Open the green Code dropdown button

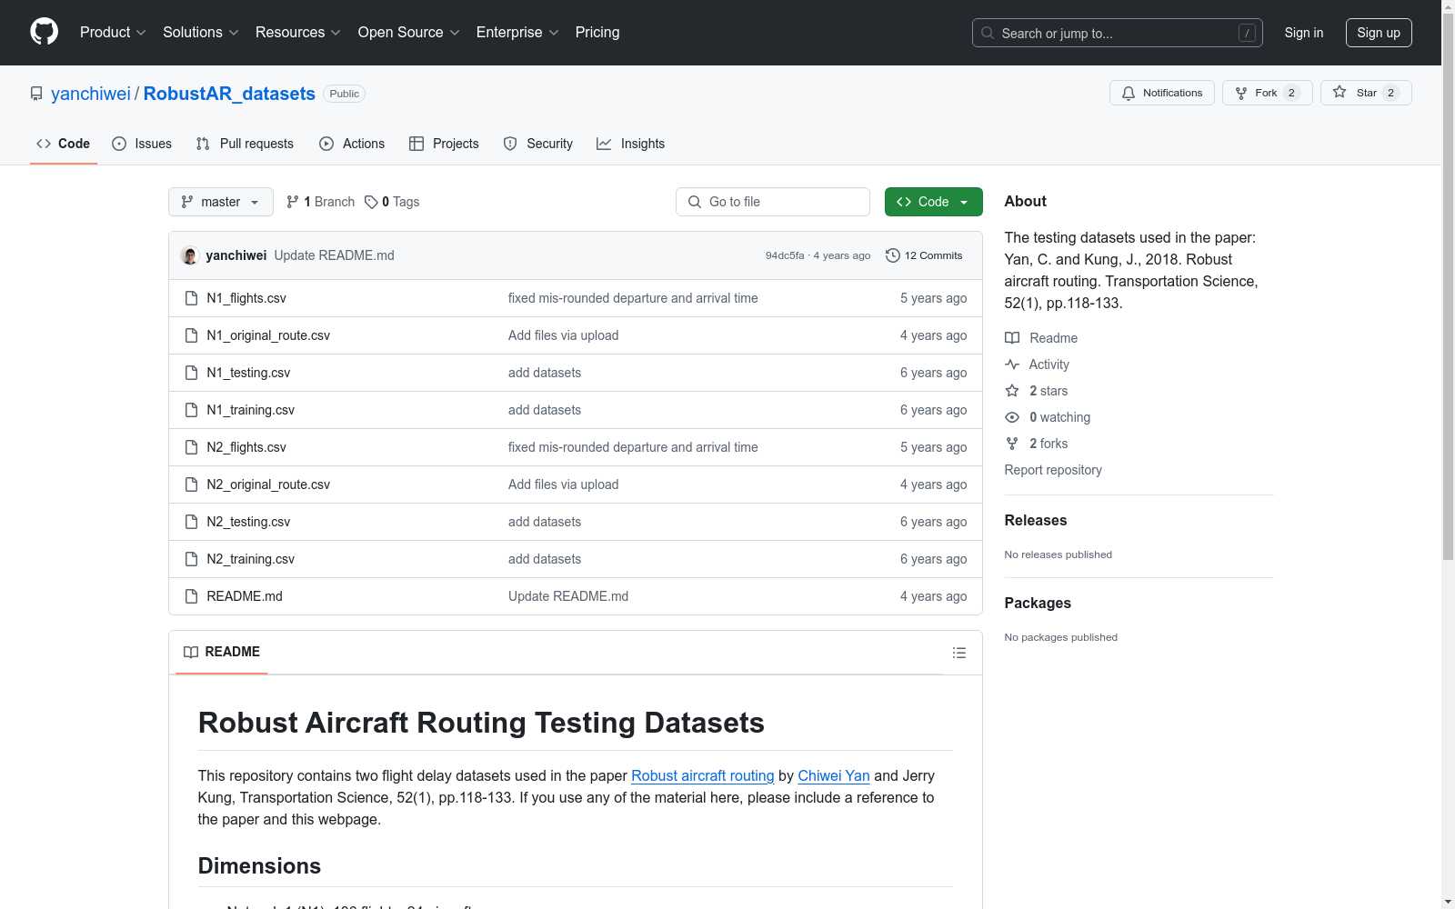click(x=933, y=202)
